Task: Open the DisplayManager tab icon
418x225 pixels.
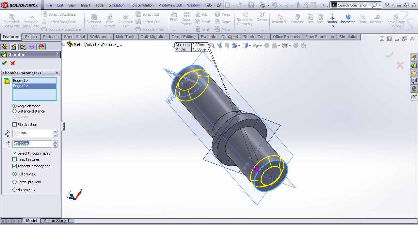Action: 41,47
